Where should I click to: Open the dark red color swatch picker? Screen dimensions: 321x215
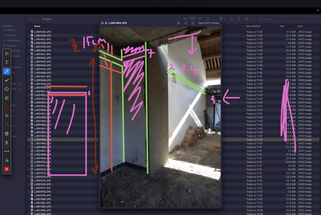7,107
